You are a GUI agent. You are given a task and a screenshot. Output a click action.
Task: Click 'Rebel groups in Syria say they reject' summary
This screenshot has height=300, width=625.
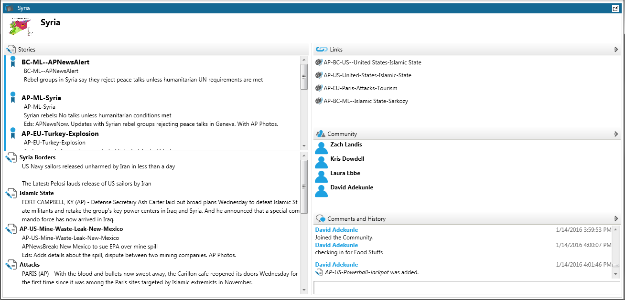(143, 80)
